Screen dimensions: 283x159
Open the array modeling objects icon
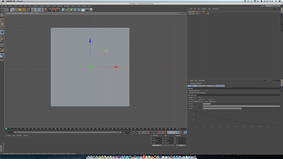click(75, 10)
